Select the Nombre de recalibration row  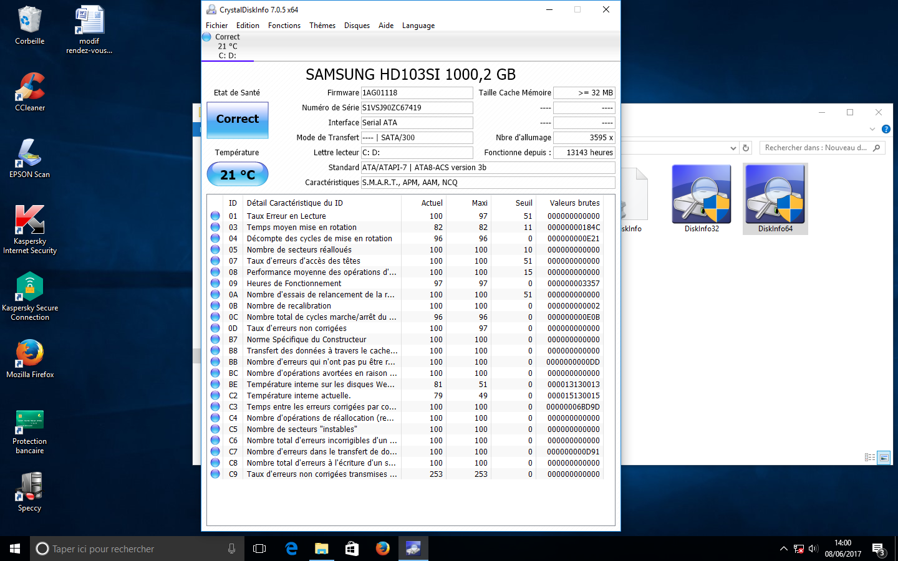(x=405, y=305)
